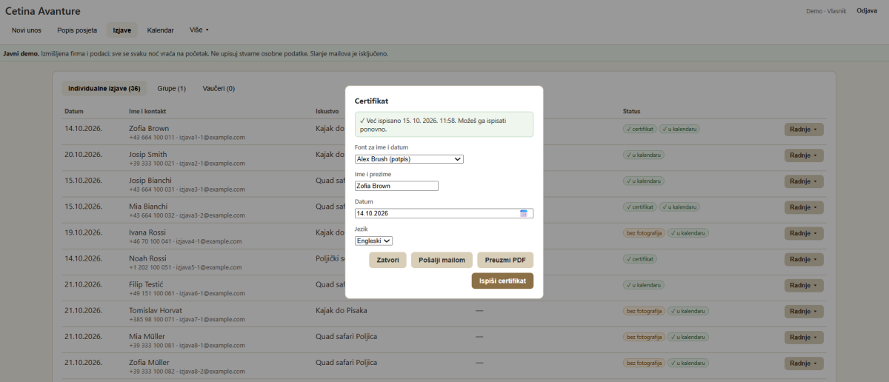The width and height of the screenshot is (889, 382).
Task: Click the Zatvori button in dialog
Action: [387, 260]
